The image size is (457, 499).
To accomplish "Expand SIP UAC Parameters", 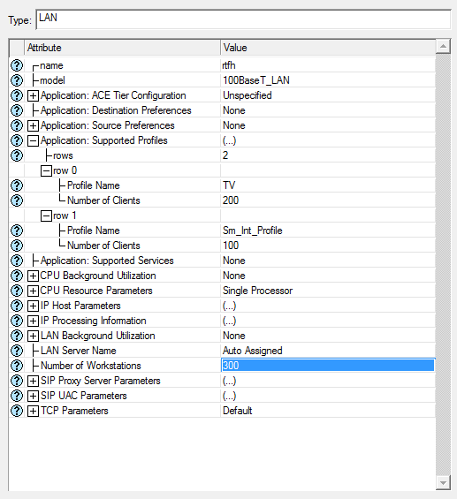I will click(x=33, y=397).
